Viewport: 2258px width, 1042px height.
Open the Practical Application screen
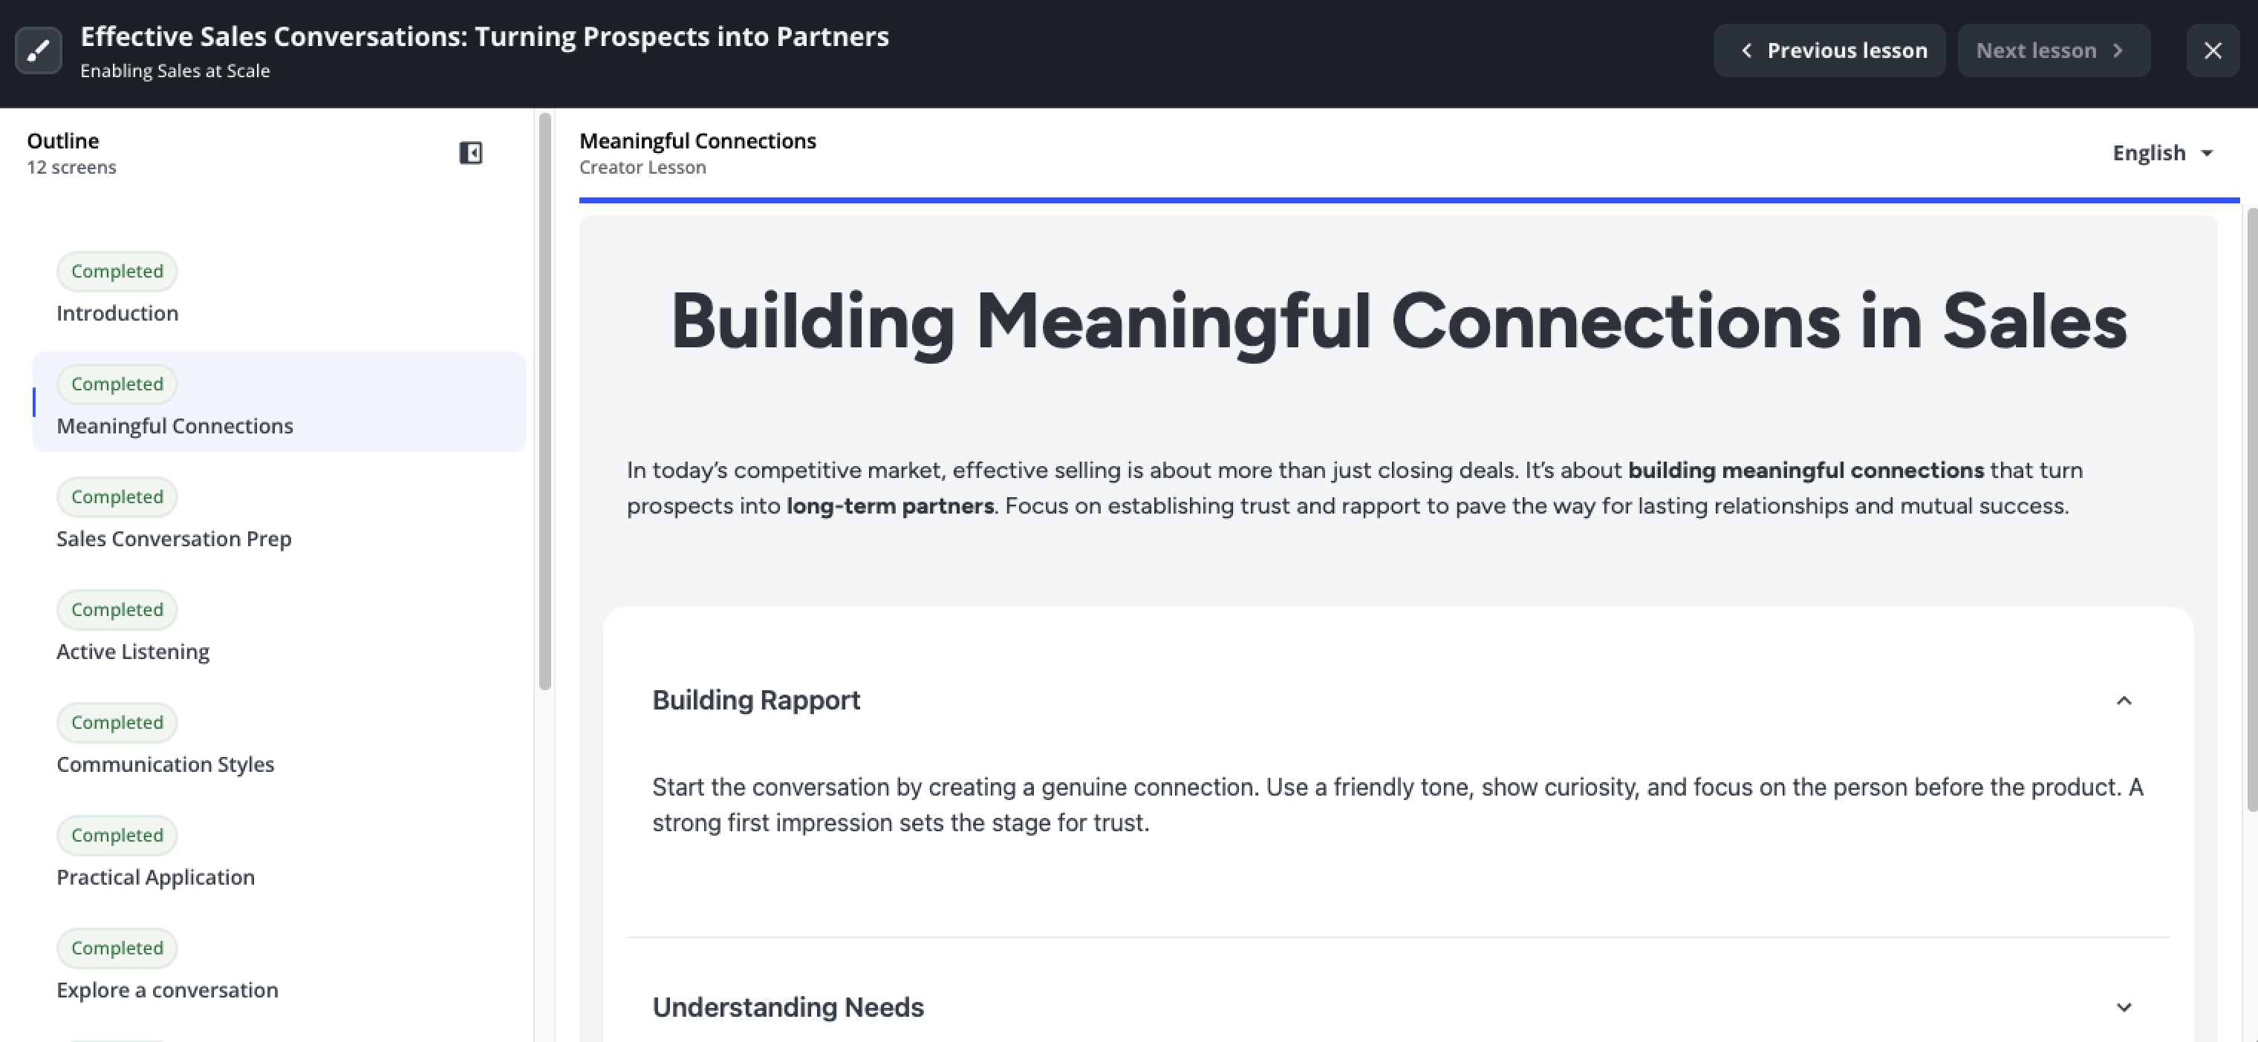[155, 877]
